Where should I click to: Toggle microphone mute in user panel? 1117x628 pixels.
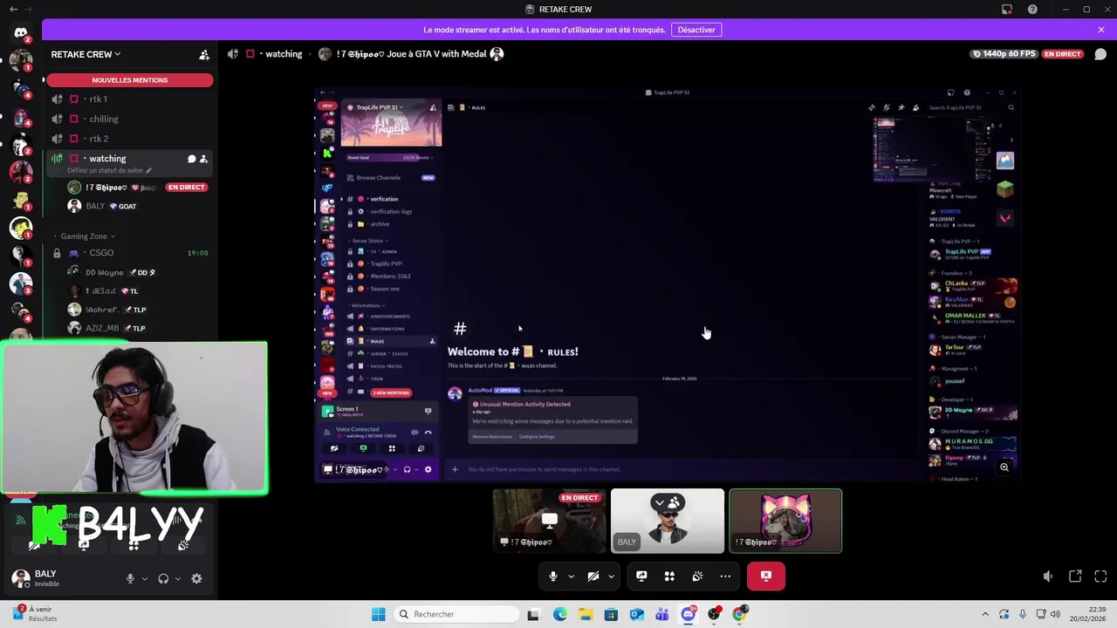130,578
